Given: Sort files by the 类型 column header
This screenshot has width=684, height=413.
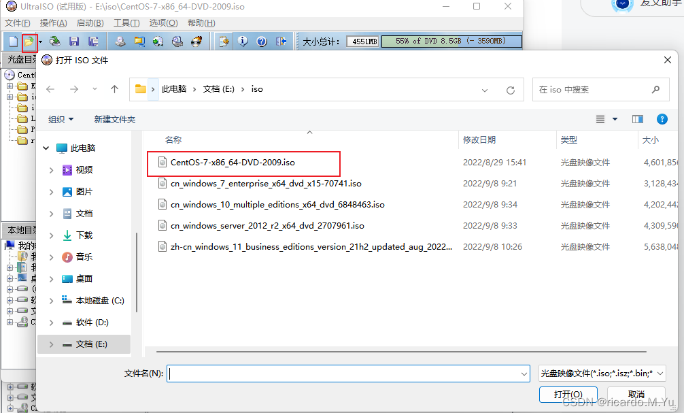Looking at the screenshot, I should [569, 140].
